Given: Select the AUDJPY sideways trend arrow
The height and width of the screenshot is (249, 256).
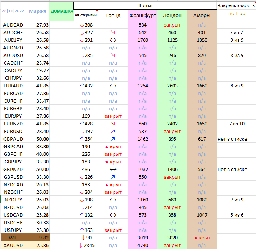Looking at the screenshot, I should [113, 40].
